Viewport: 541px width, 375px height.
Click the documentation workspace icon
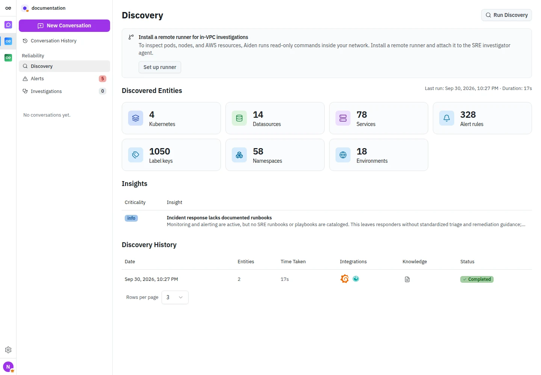point(25,8)
